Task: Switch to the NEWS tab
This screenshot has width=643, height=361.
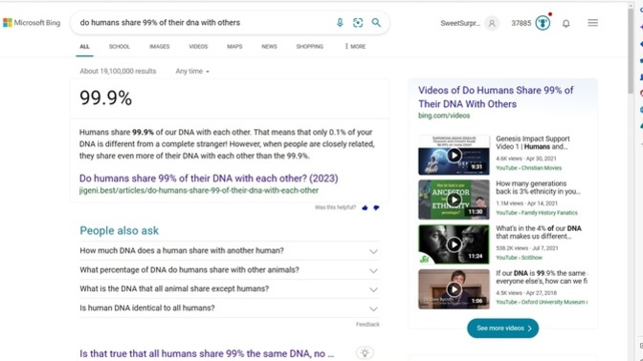Action: 270,47
